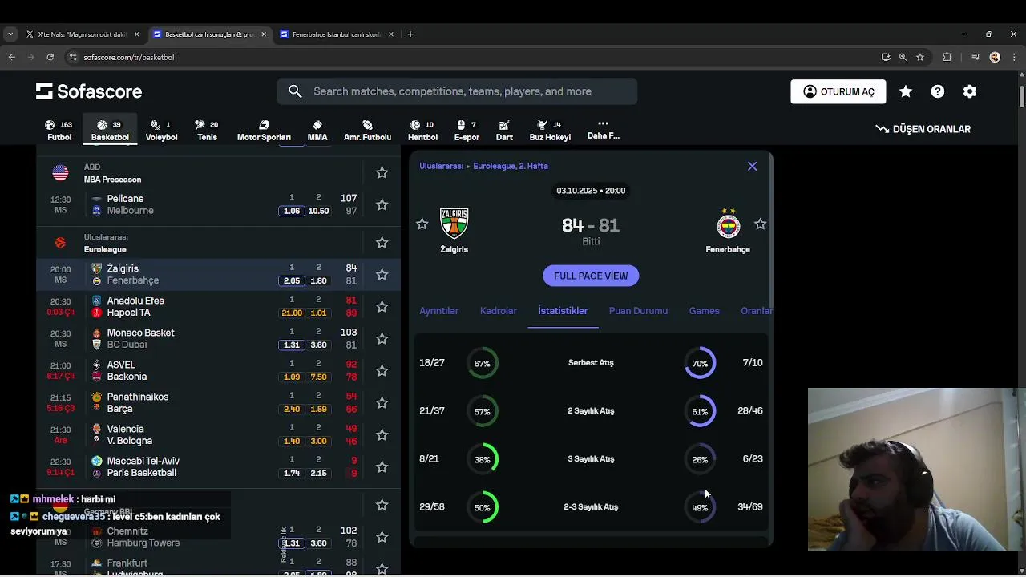Click Žalgiris 67% free throw ring
Image resolution: width=1026 pixels, height=577 pixels.
(x=482, y=363)
